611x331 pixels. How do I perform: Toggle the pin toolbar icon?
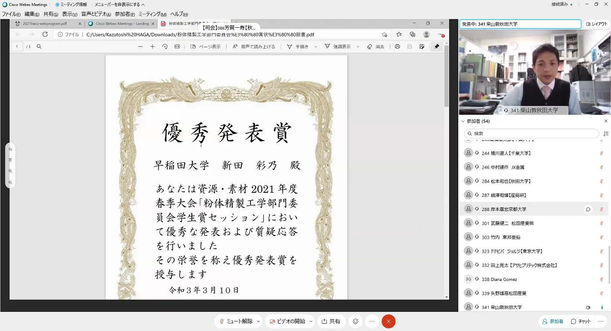(436, 46)
